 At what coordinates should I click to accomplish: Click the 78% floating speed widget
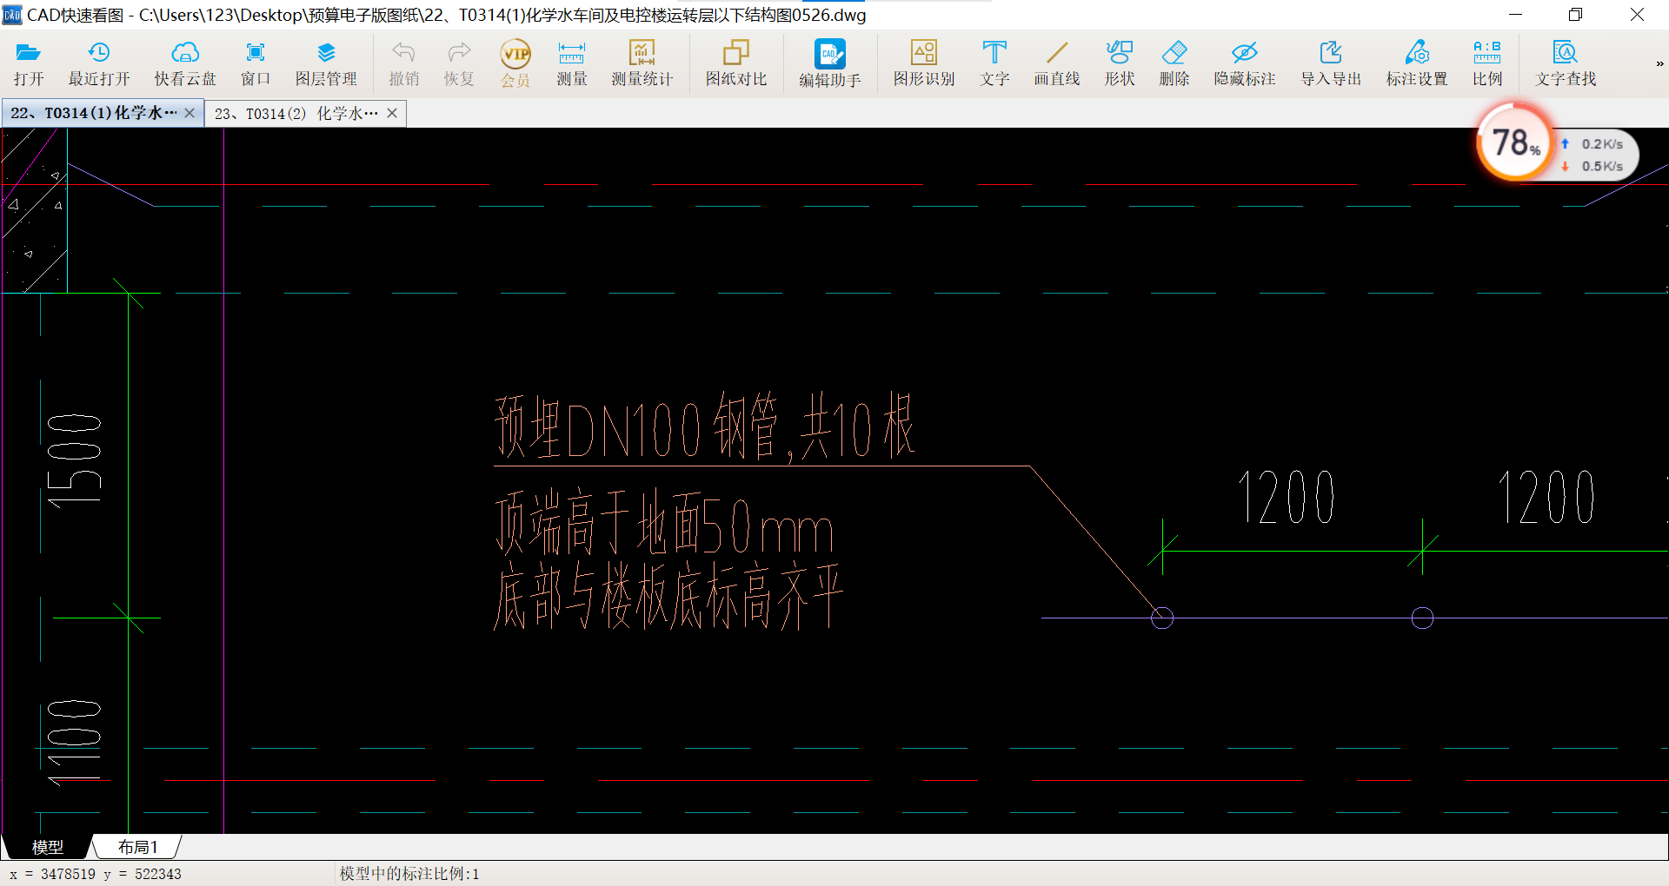click(x=1515, y=142)
